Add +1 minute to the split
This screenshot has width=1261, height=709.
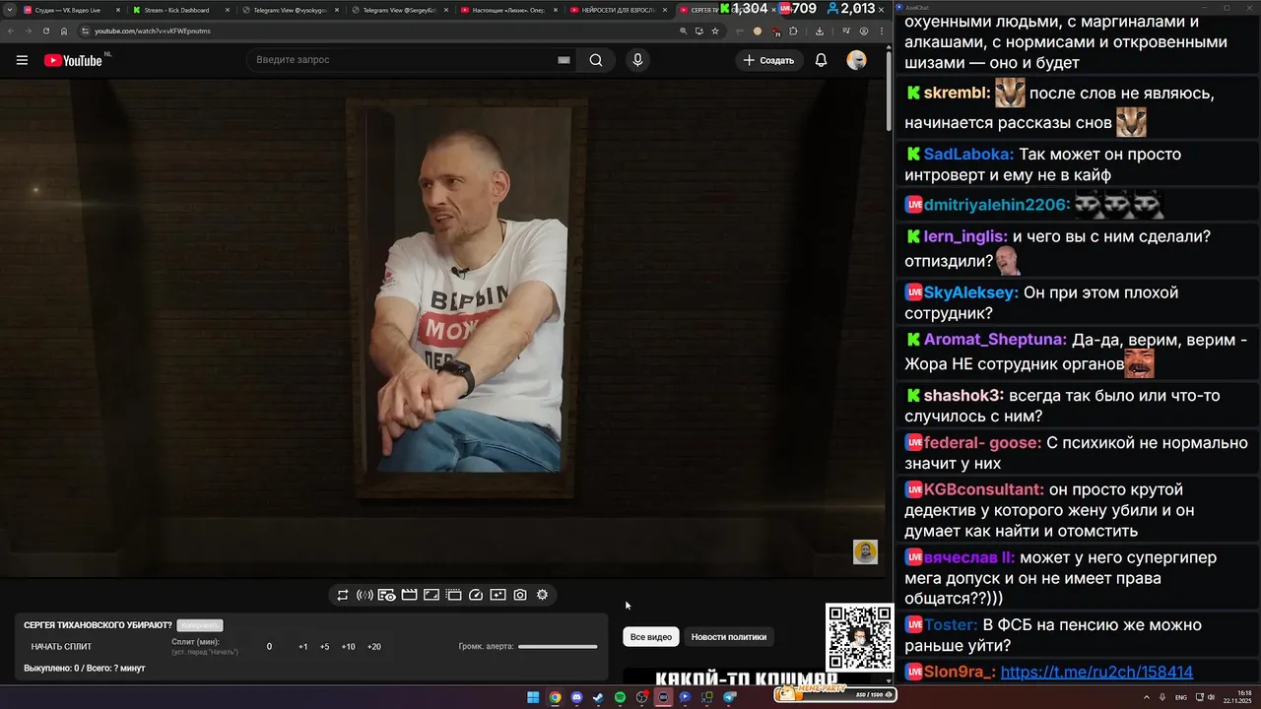coord(302,647)
